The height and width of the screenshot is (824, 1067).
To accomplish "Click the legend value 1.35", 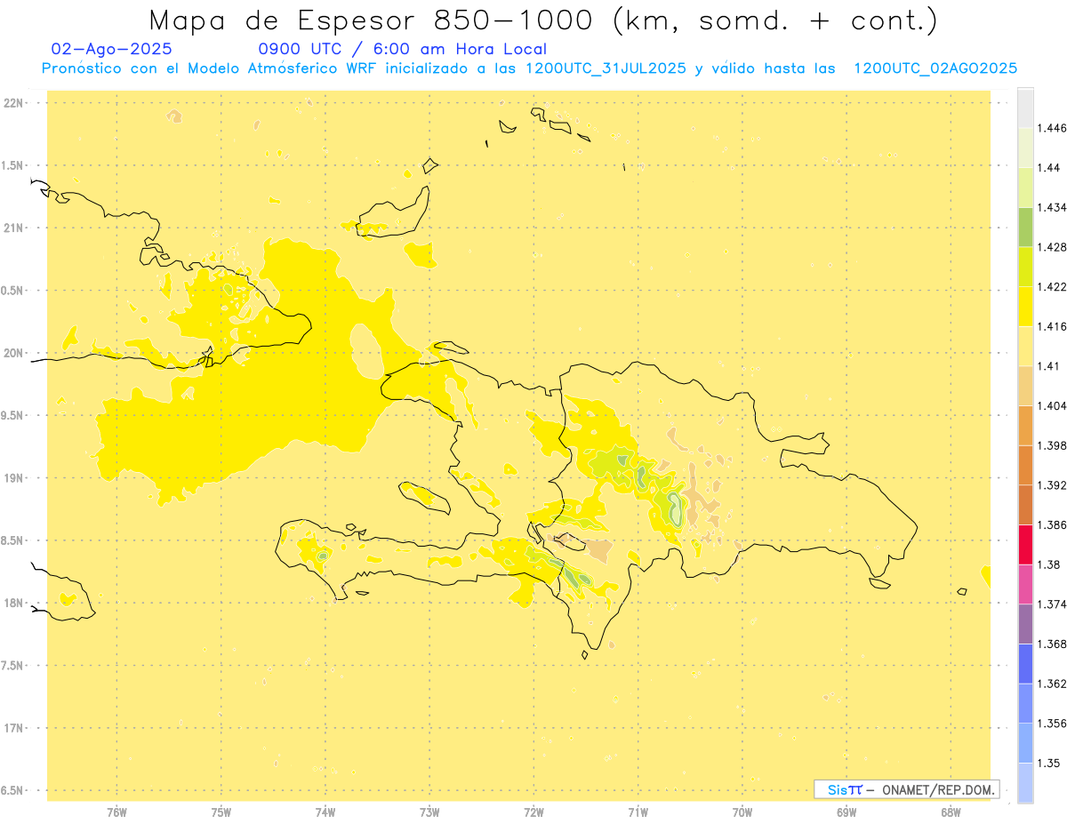I will point(1048,763).
